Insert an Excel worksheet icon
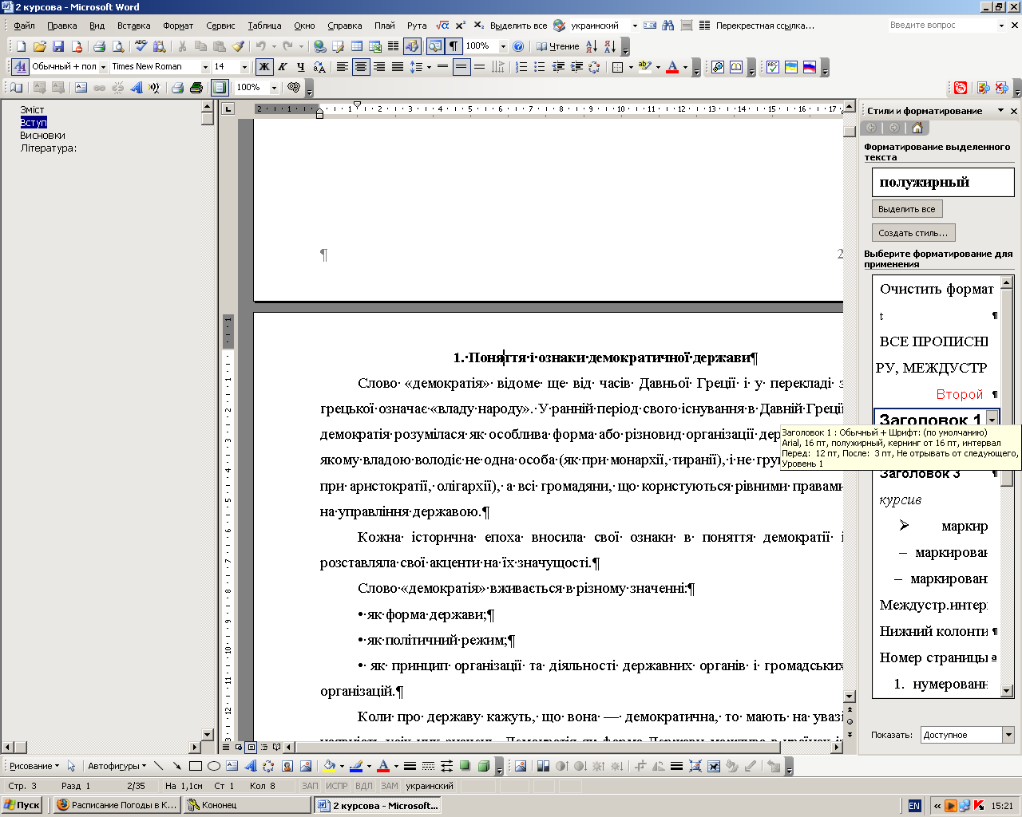Viewport: 1022px width, 817px height. pos(375,46)
